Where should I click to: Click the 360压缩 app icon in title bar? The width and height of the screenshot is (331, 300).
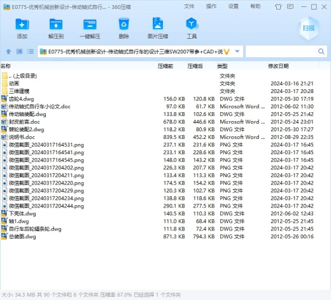click(x=7, y=7)
